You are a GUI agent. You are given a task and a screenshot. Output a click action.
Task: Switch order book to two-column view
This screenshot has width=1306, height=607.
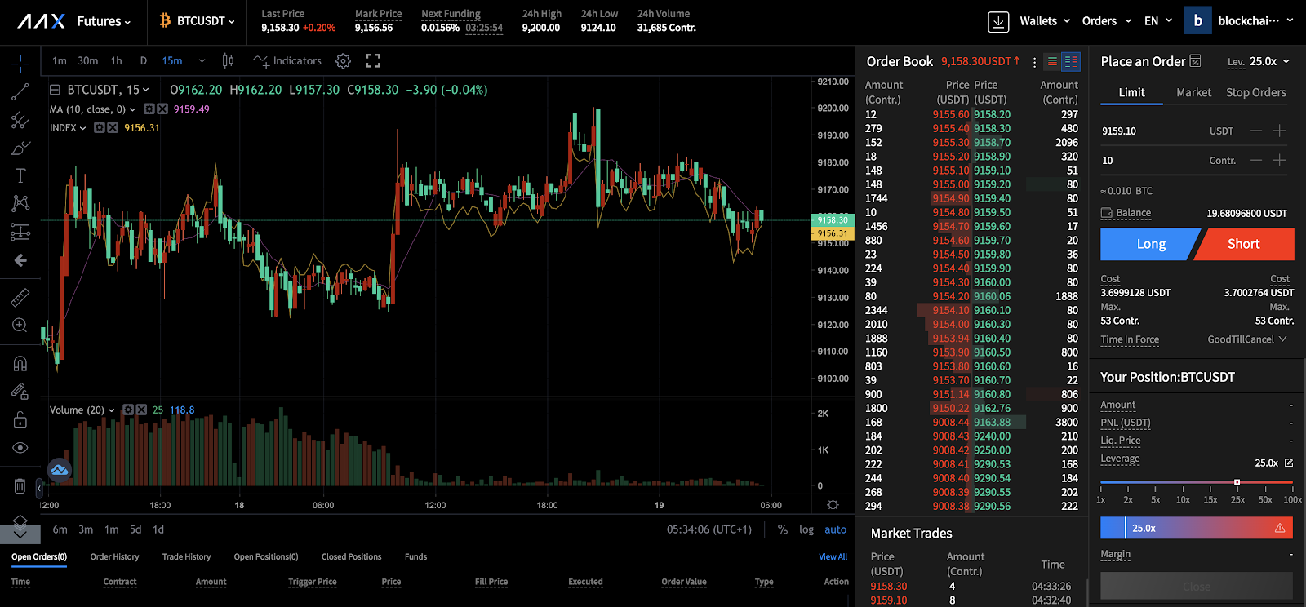(1071, 61)
